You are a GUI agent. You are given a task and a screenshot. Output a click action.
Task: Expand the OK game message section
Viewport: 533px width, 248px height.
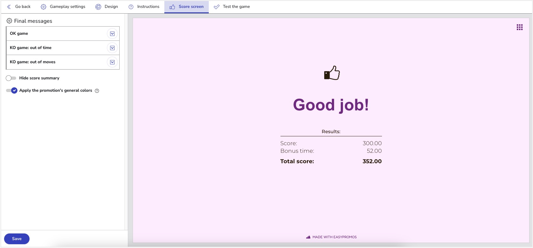(112, 34)
